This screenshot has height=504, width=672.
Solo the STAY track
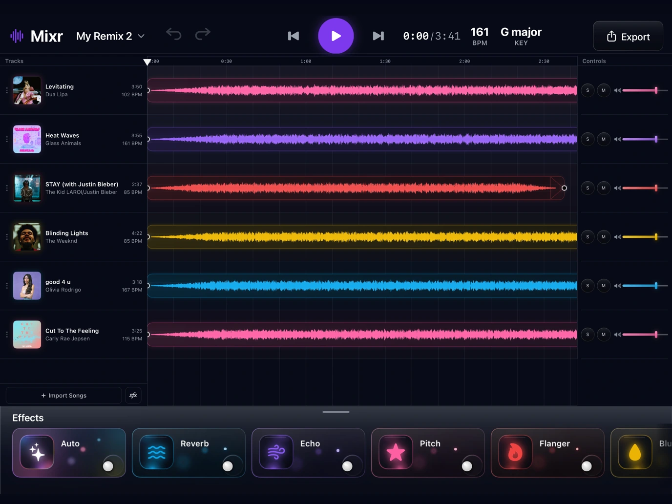click(588, 188)
